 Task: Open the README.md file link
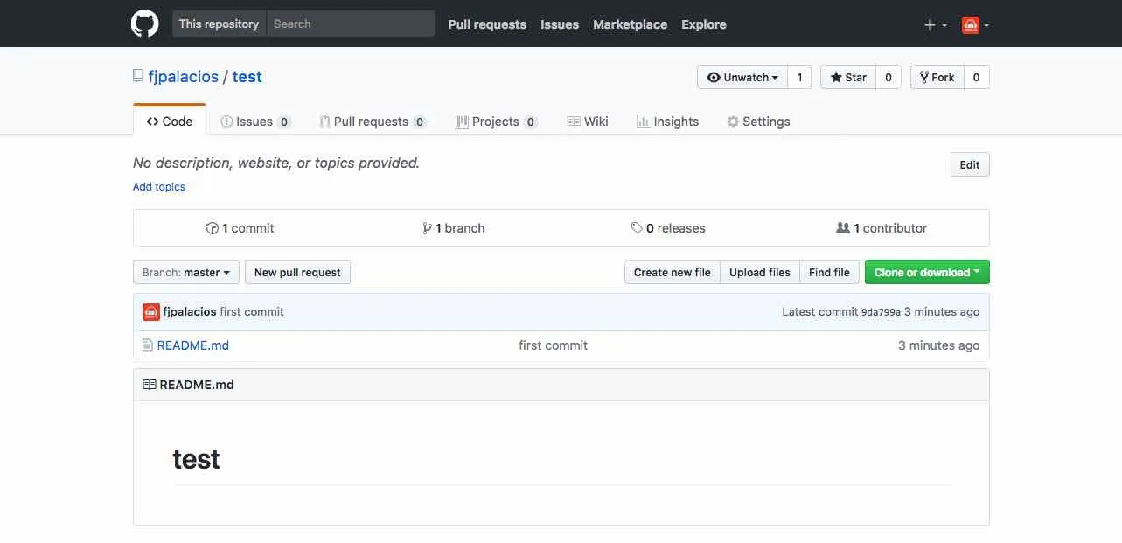(x=193, y=345)
